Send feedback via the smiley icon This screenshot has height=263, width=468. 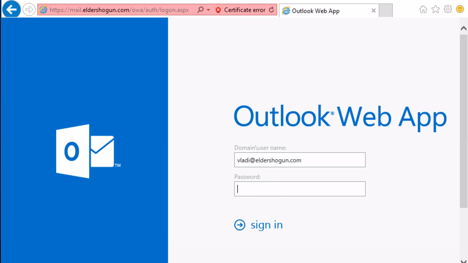(x=460, y=10)
